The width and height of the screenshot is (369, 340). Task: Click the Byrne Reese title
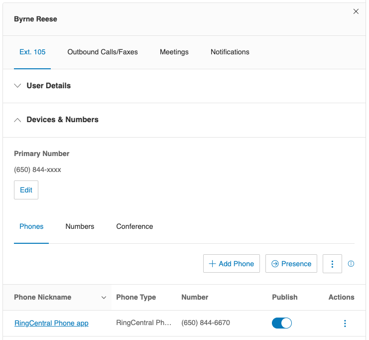[35, 19]
